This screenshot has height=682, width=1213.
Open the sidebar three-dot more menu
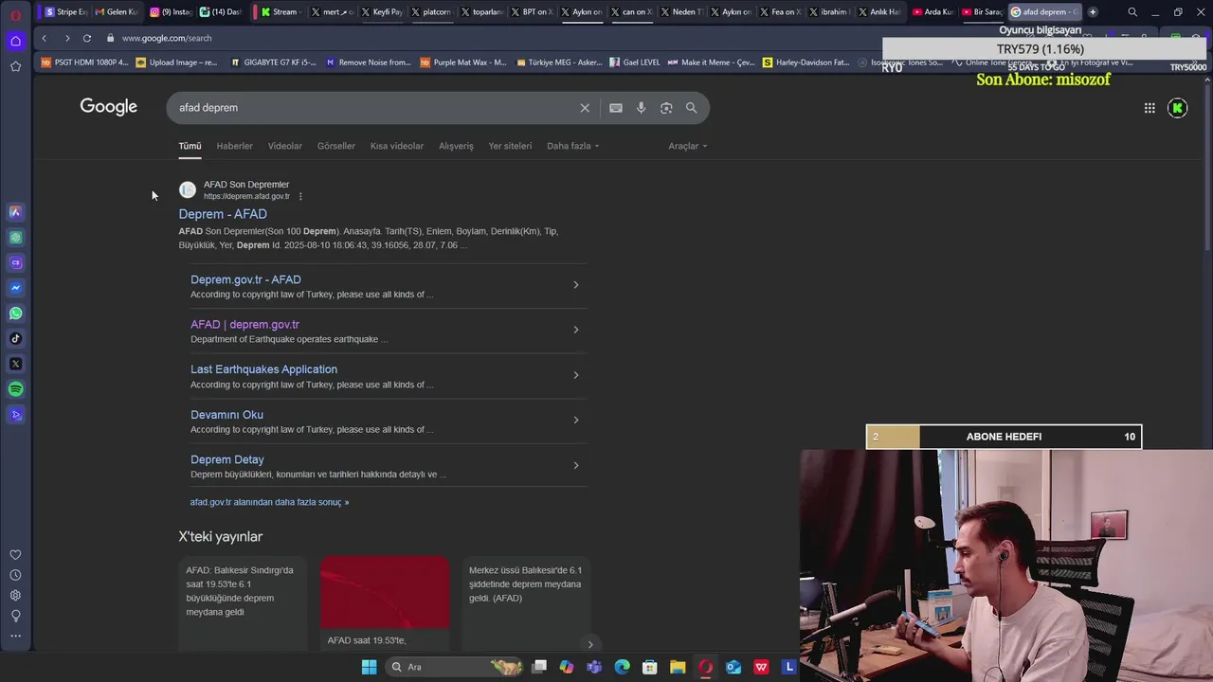pos(15,636)
